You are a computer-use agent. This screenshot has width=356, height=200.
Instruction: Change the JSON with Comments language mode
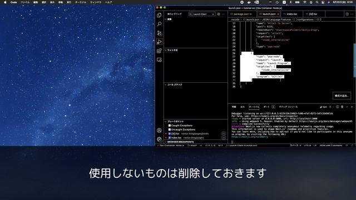point(331,146)
